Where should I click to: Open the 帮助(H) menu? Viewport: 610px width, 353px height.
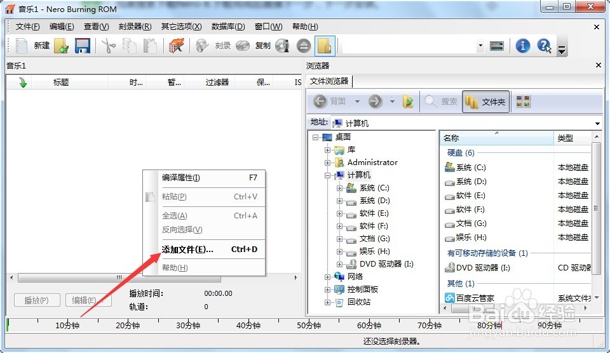point(305,27)
